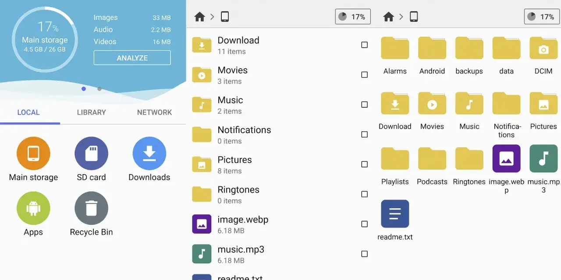Open Notifications folder row in list
The height and width of the screenshot is (280, 561).
point(280,134)
